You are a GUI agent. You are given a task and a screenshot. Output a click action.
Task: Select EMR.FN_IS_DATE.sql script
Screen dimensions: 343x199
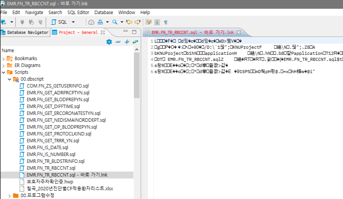(x=47, y=148)
